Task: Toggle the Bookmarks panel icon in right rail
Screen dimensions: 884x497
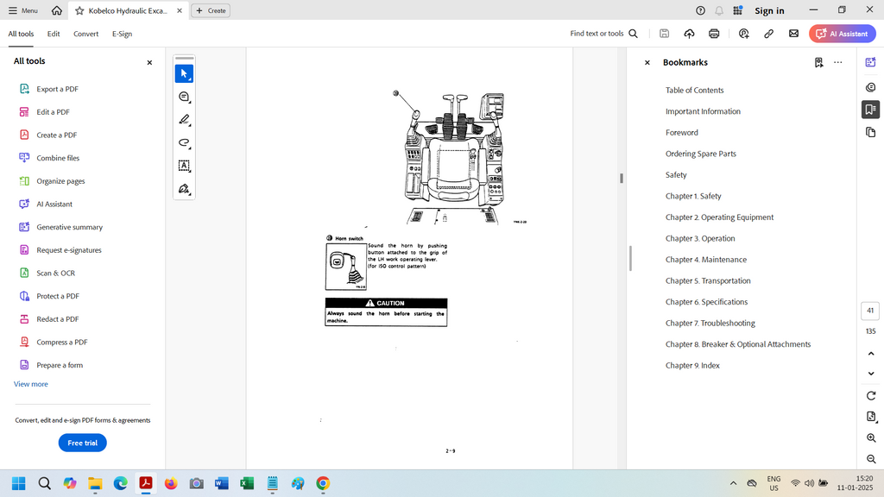Action: [x=871, y=110]
